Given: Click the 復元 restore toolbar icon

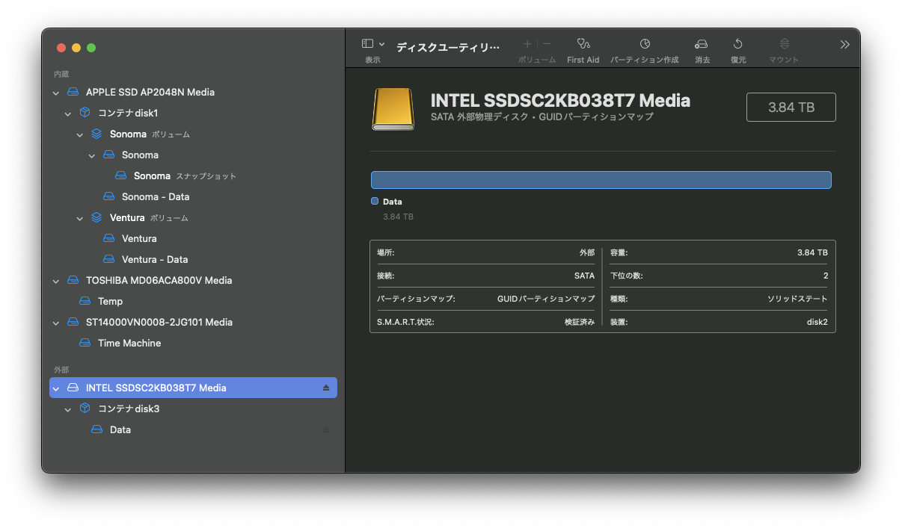Looking at the screenshot, I should 738,44.
